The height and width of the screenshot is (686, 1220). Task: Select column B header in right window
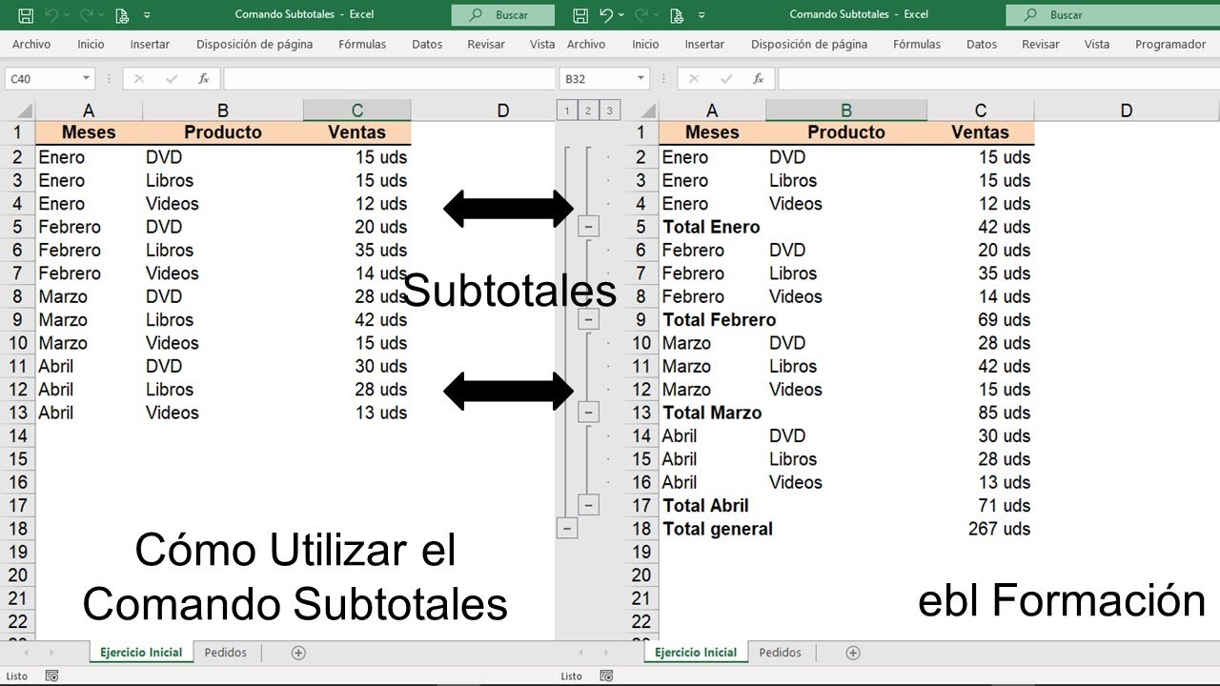845,111
